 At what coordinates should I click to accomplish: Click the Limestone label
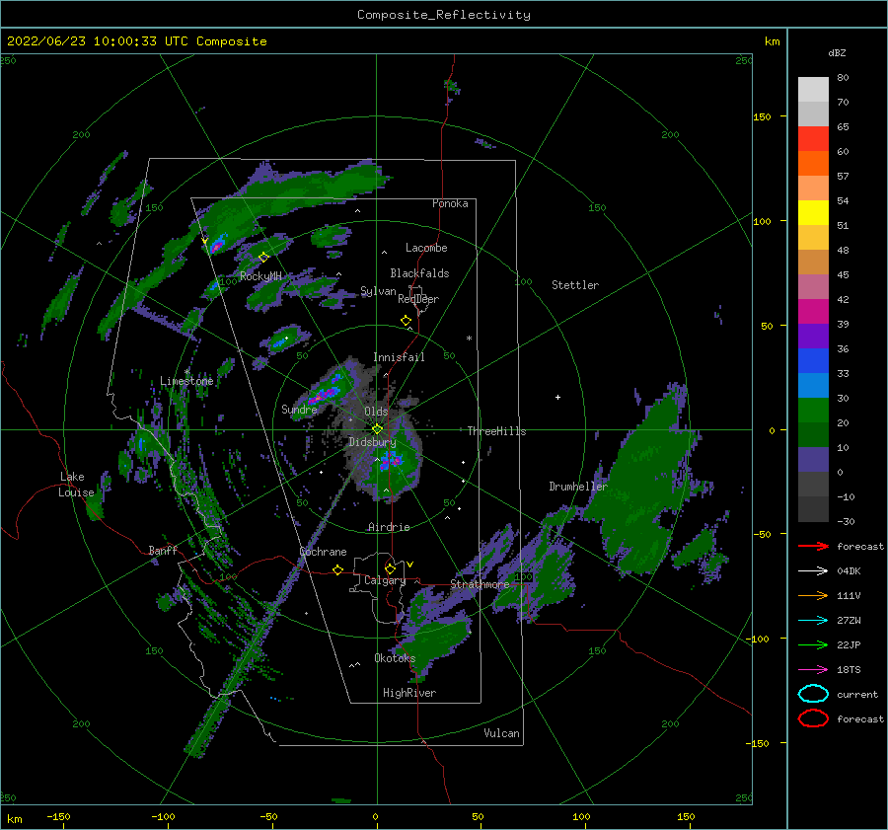point(186,381)
